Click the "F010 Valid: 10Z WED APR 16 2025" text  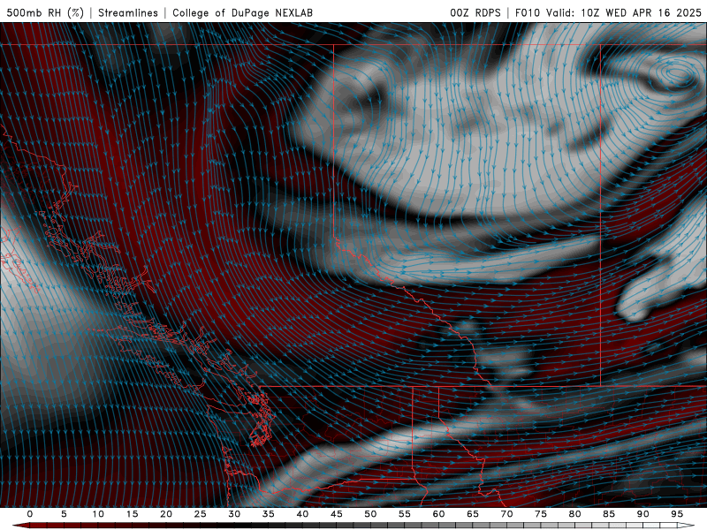(x=608, y=12)
